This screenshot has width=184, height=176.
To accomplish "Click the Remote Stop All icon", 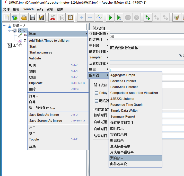I will pos(156,17).
